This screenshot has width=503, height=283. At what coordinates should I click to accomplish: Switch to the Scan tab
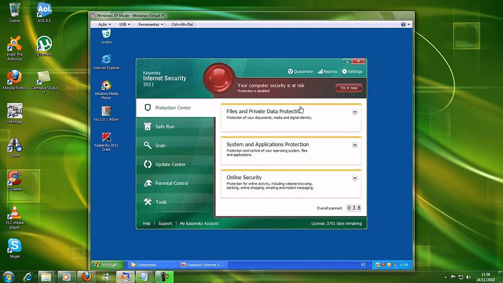(x=176, y=145)
